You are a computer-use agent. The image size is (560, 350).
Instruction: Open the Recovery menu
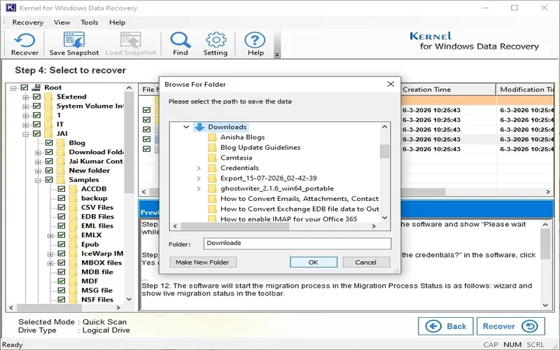pos(28,22)
